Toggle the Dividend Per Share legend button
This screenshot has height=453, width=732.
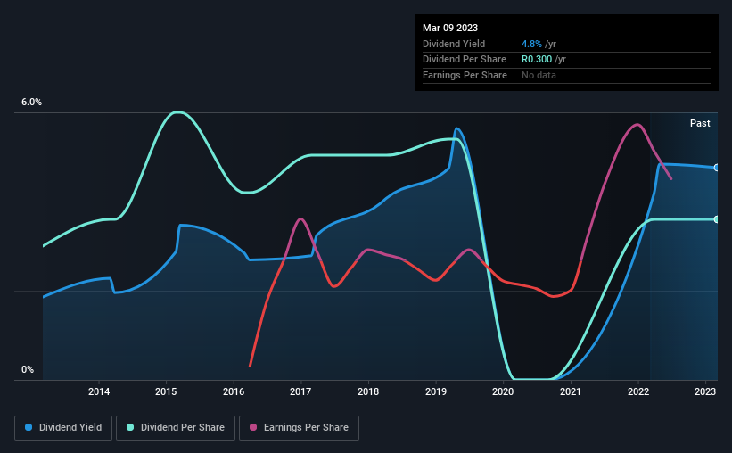tap(176, 428)
